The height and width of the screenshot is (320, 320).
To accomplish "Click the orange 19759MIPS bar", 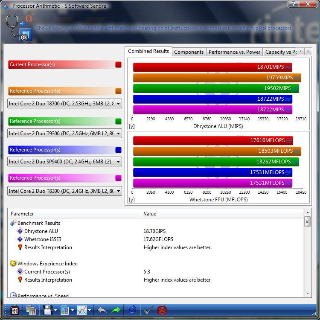I will [217, 78].
